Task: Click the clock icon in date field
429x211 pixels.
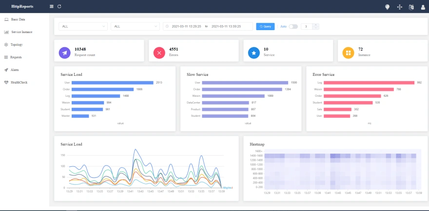Action: [167, 26]
